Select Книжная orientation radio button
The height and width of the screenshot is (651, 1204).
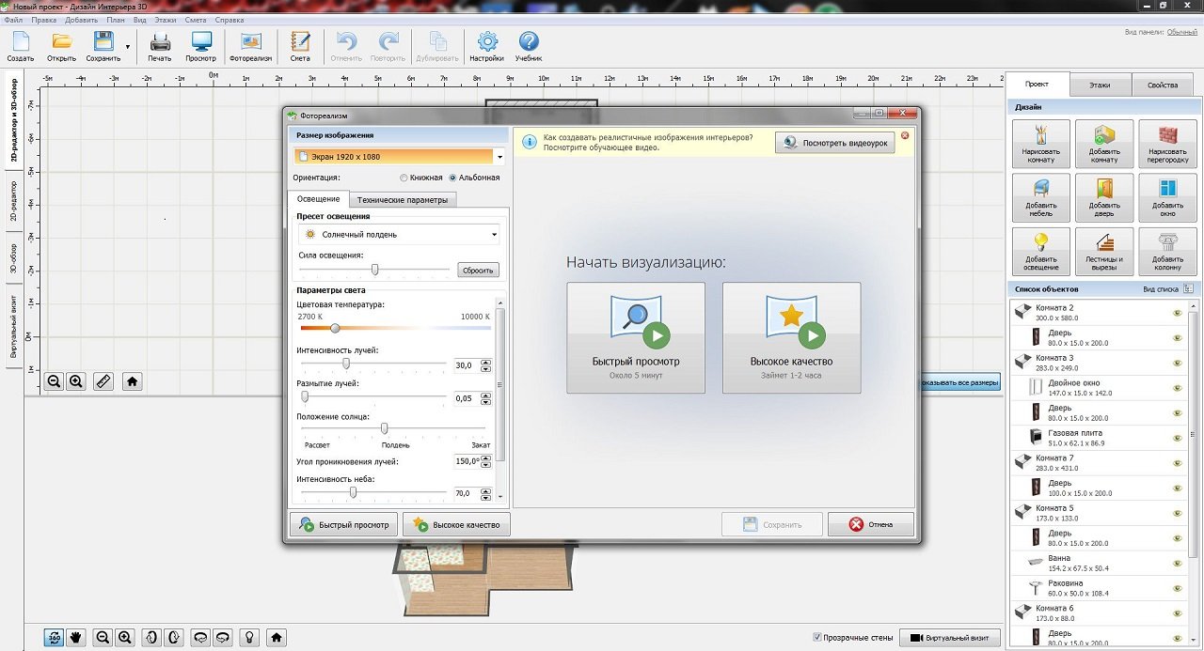(404, 178)
